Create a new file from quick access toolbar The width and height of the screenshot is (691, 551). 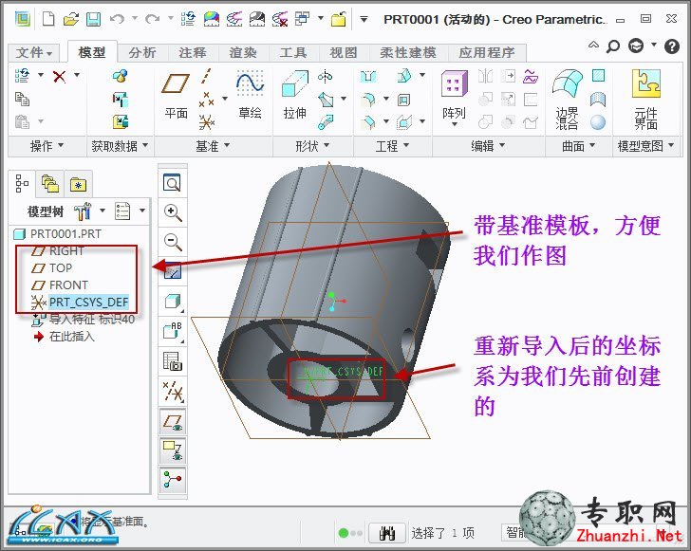48,19
